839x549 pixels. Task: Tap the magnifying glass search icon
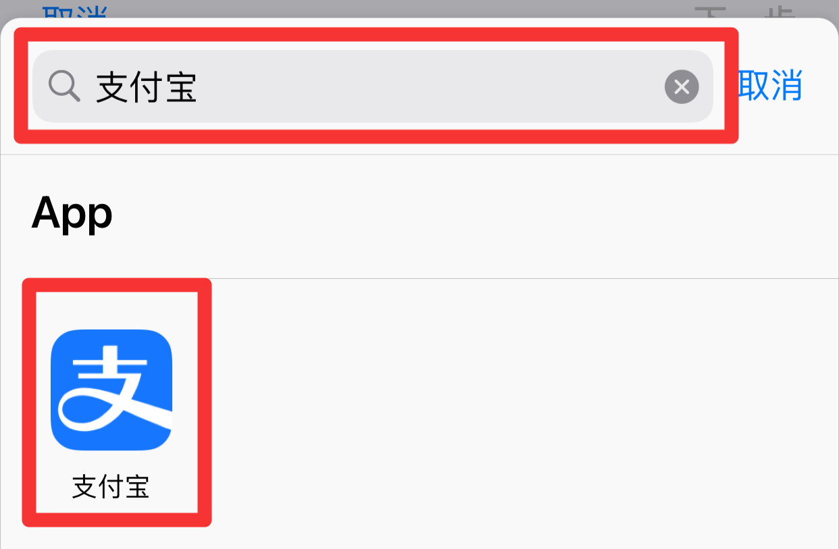tap(64, 86)
